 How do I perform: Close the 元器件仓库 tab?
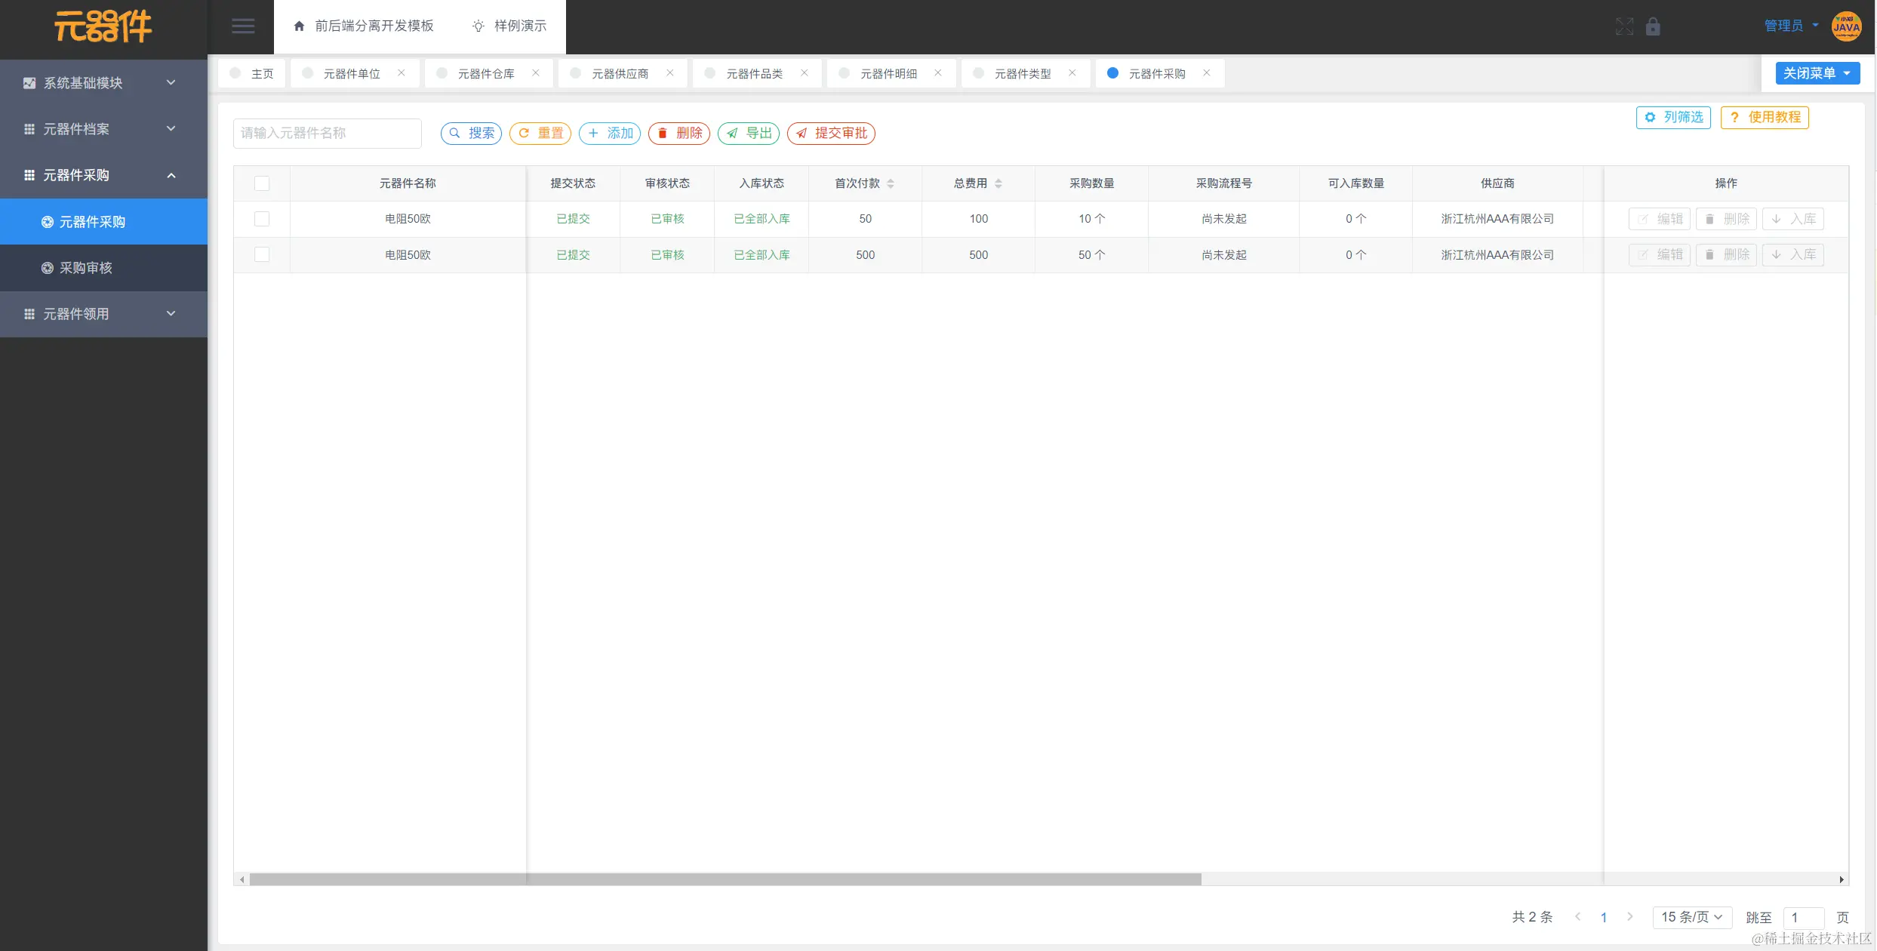(536, 73)
